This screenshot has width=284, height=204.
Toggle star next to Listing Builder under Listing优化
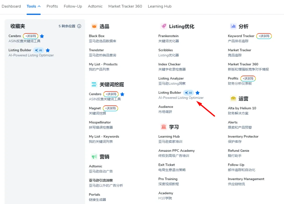pyautogui.click(x=197, y=93)
